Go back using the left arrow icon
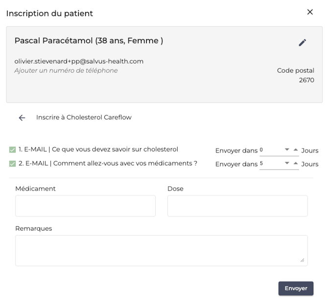328x302 pixels. (x=22, y=118)
